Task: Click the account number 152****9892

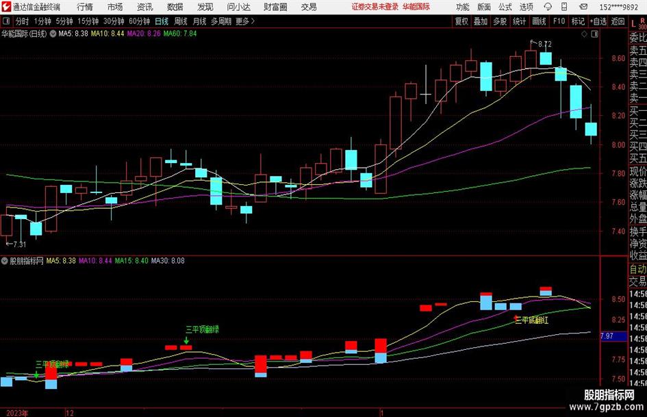Action: tap(618, 7)
